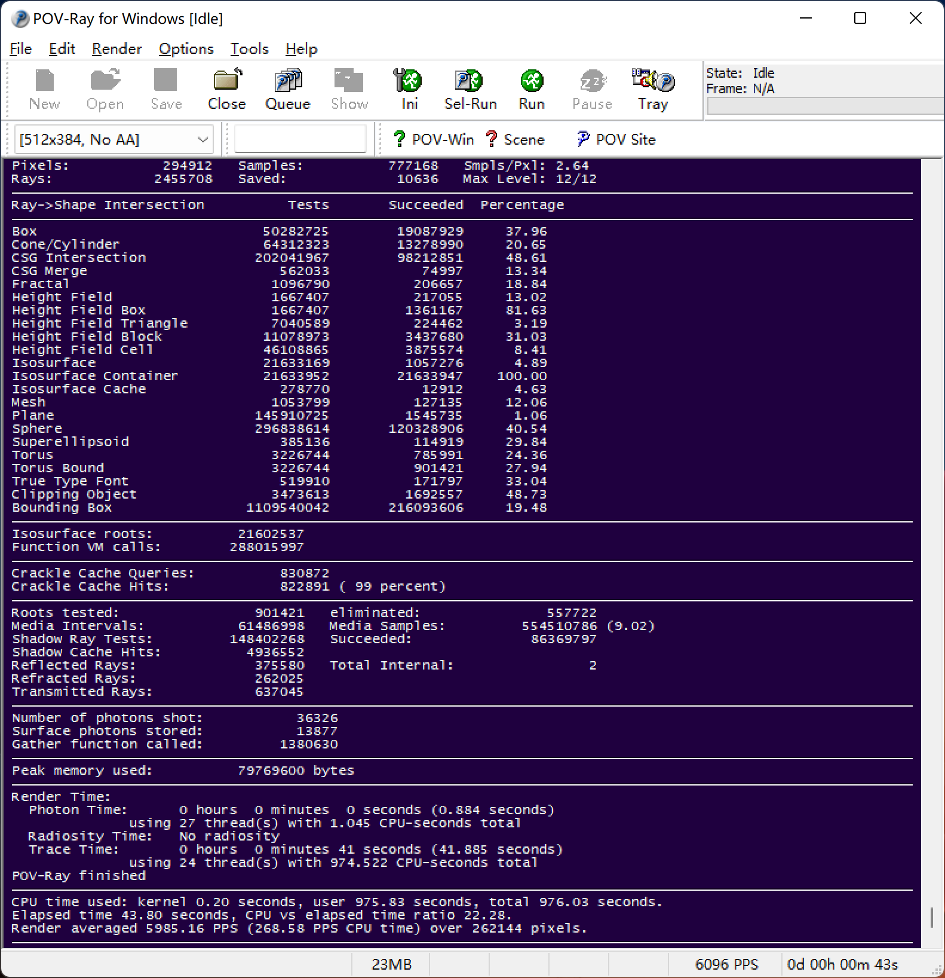Expand the 512x384 No AA resolution dropdown
Image resolution: width=945 pixels, height=978 pixels.
click(x=202, y=140)
